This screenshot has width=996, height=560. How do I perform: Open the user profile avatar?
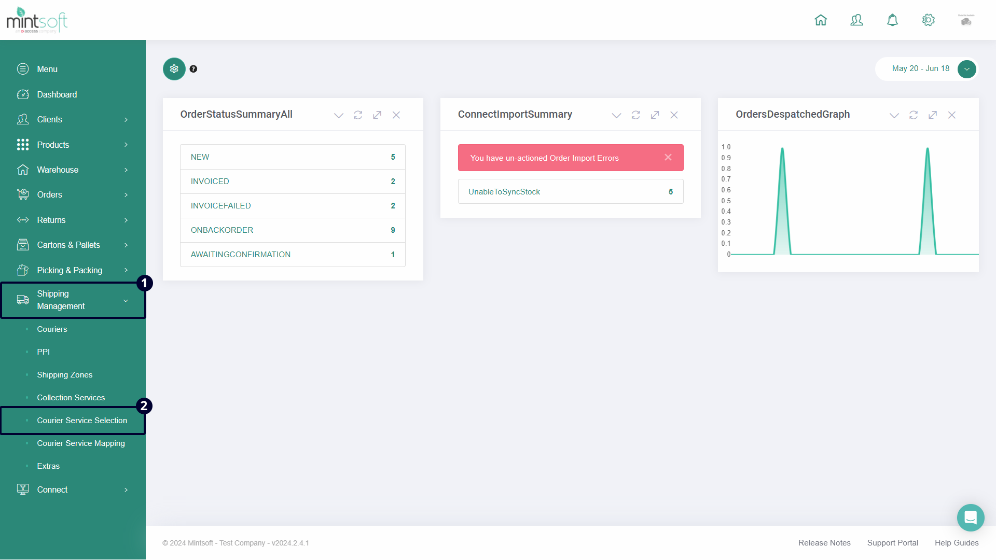pyautogui.click(x=966, y=20)
